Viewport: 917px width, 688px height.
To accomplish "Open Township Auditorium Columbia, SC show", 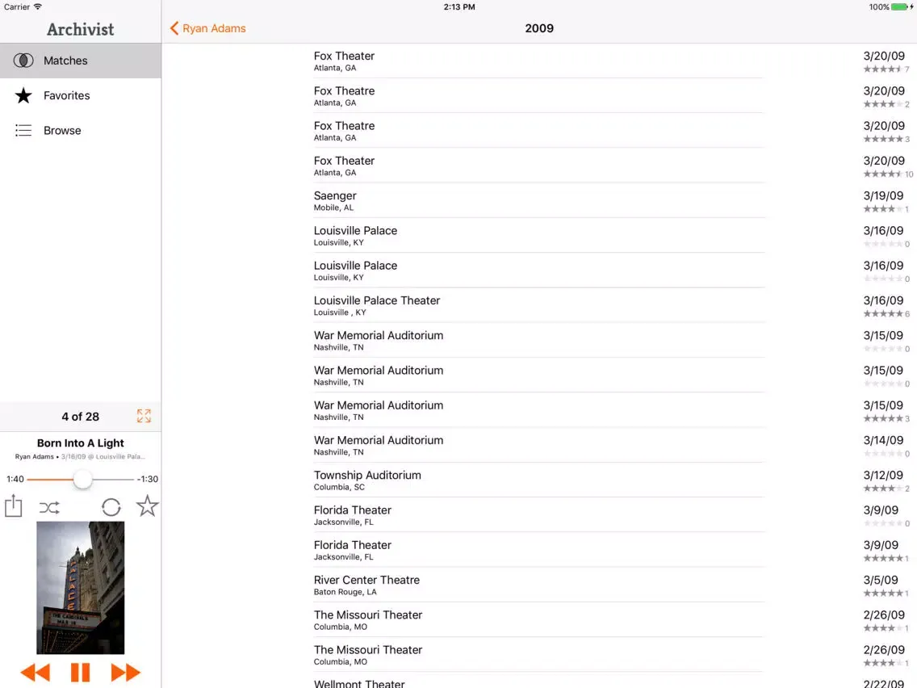I will [538, 480].
